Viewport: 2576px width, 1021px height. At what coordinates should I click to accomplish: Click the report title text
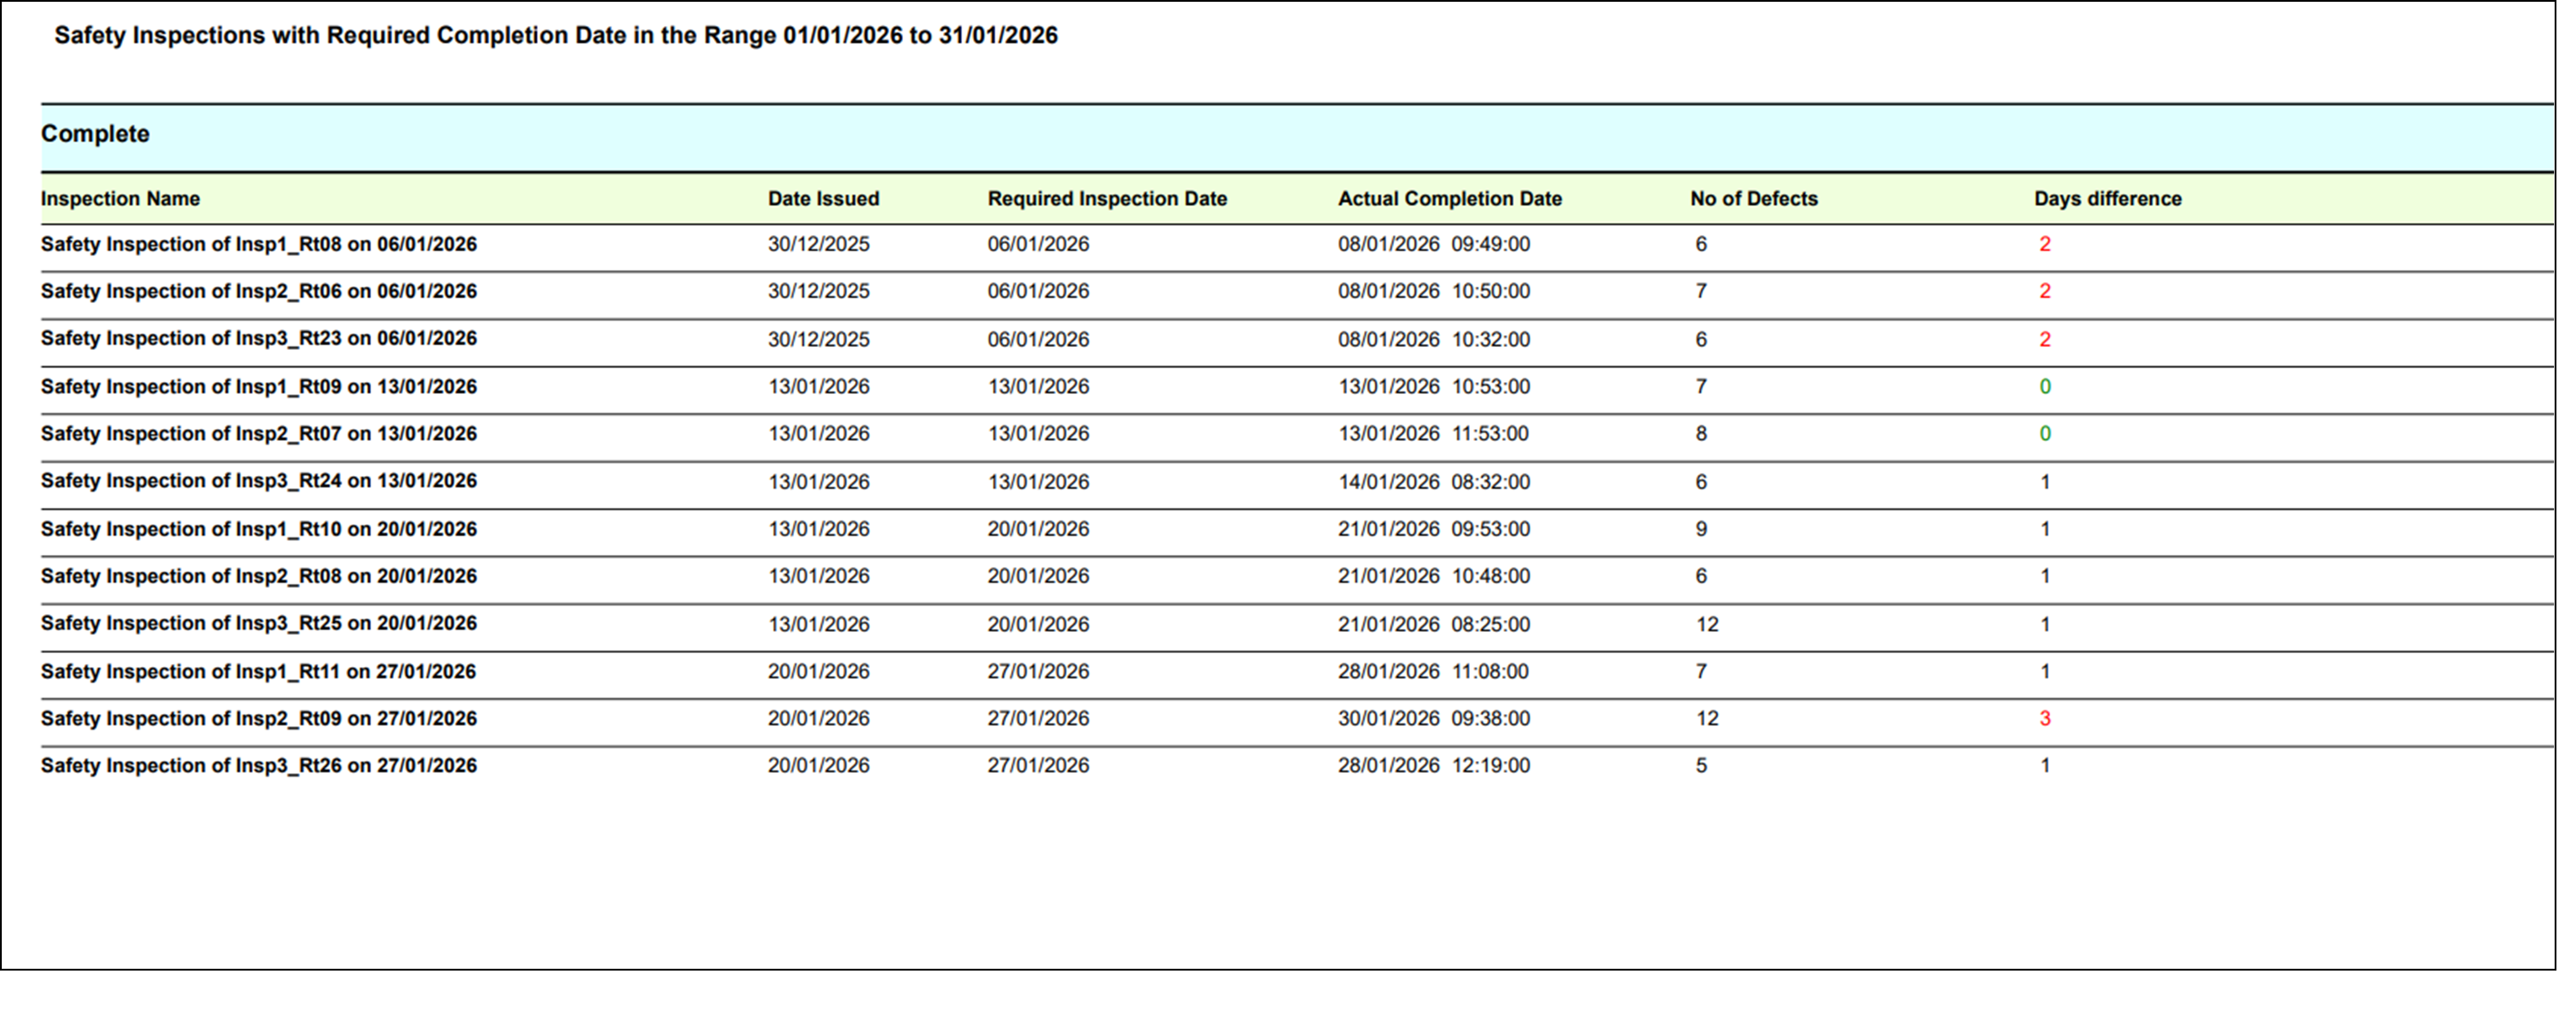[555, 35]
